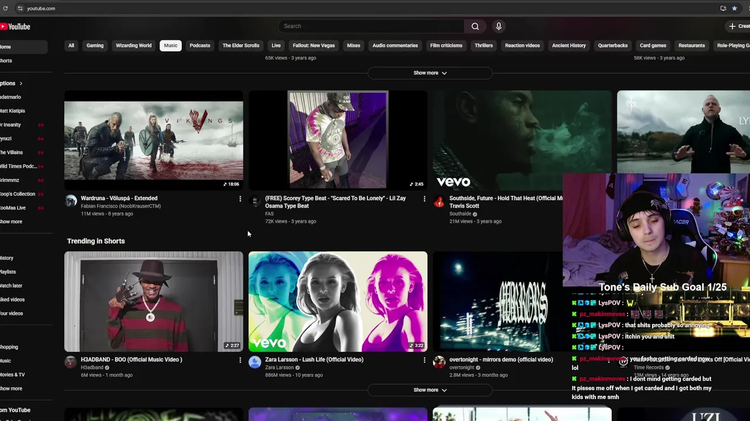750x421 pixels.
Task: Expand Subscriptions chevron in sidebar
Action: coord(21,84)
